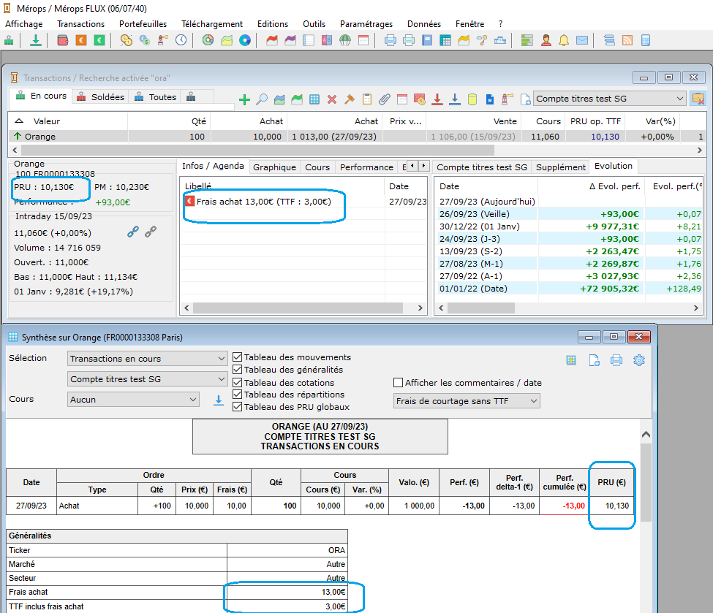The width and height of the screenshot is (713, 613).
Task: Open the yellow bell alerts icon
Action: point(564,40)
